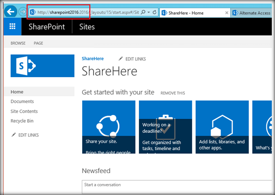Open Documents in left navigation
275x195 pixels.
tap(22, 101)
